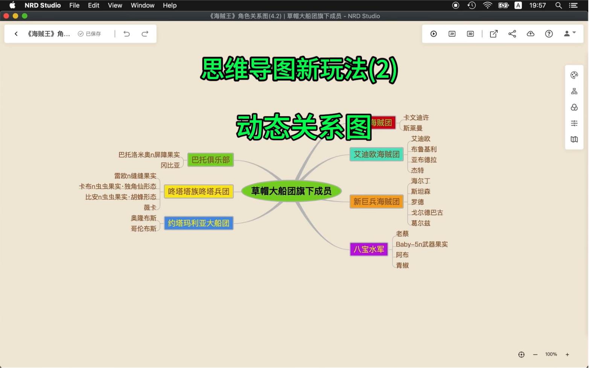
Task: Click leaf node 海尔丁
Action: pyautogui.click(x=421, y=181)
